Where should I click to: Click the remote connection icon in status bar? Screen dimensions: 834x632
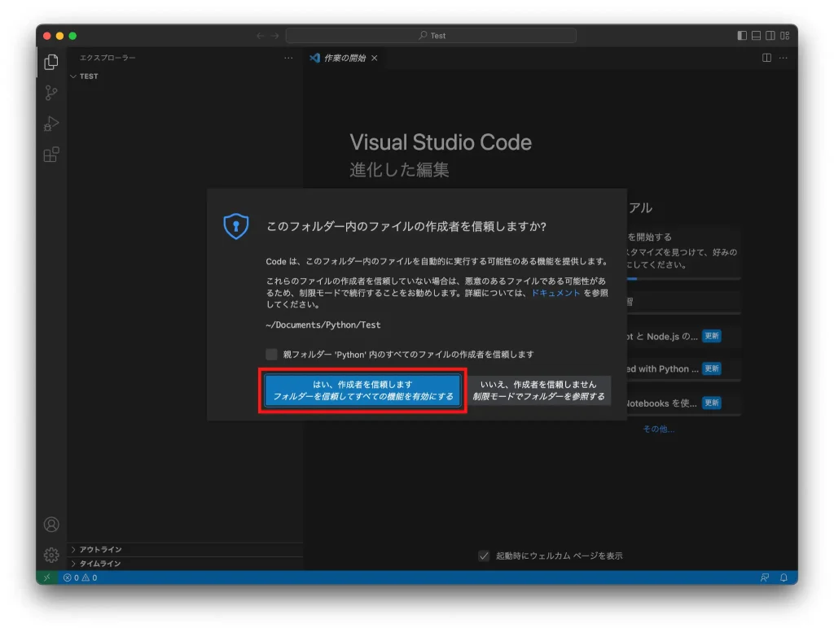click(x=46, y=578)
